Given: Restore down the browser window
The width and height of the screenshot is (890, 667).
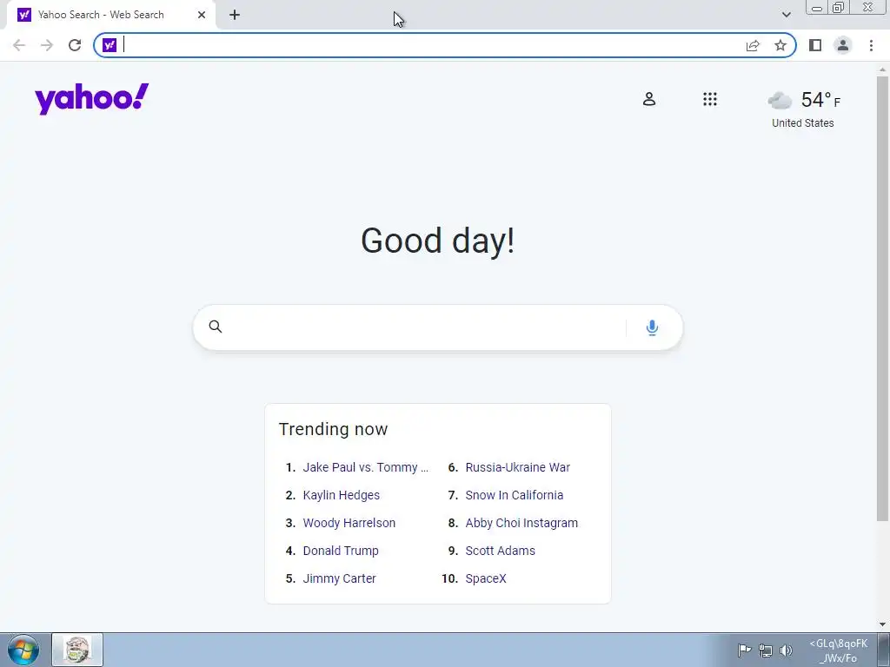Looking at the screenshot, I should coord(838,8).
